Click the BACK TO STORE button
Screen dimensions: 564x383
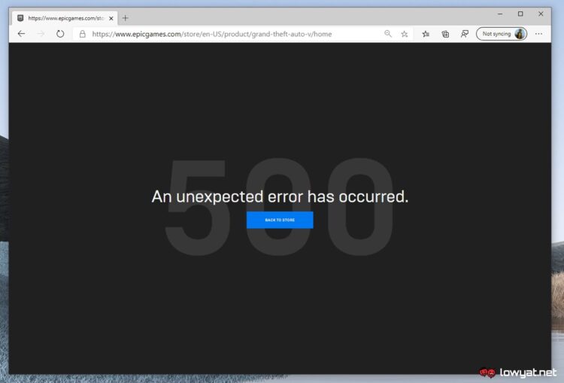(280, 220)
